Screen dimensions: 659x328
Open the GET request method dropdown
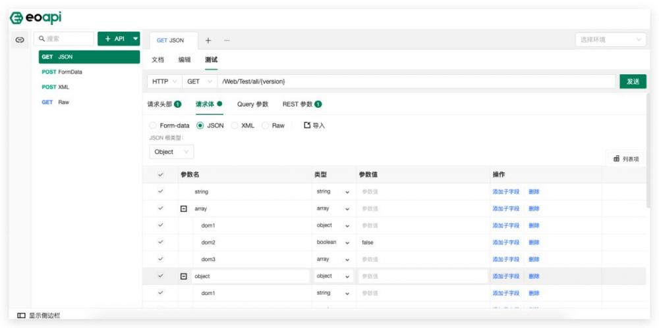pyautogui.click(x=199, y=82)
